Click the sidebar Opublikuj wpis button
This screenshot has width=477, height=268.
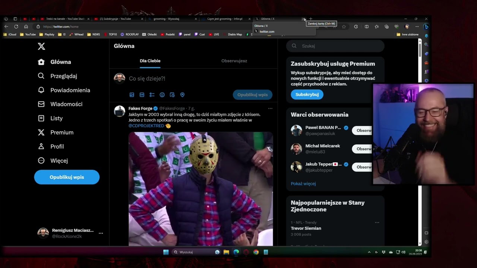pos(67,177)
